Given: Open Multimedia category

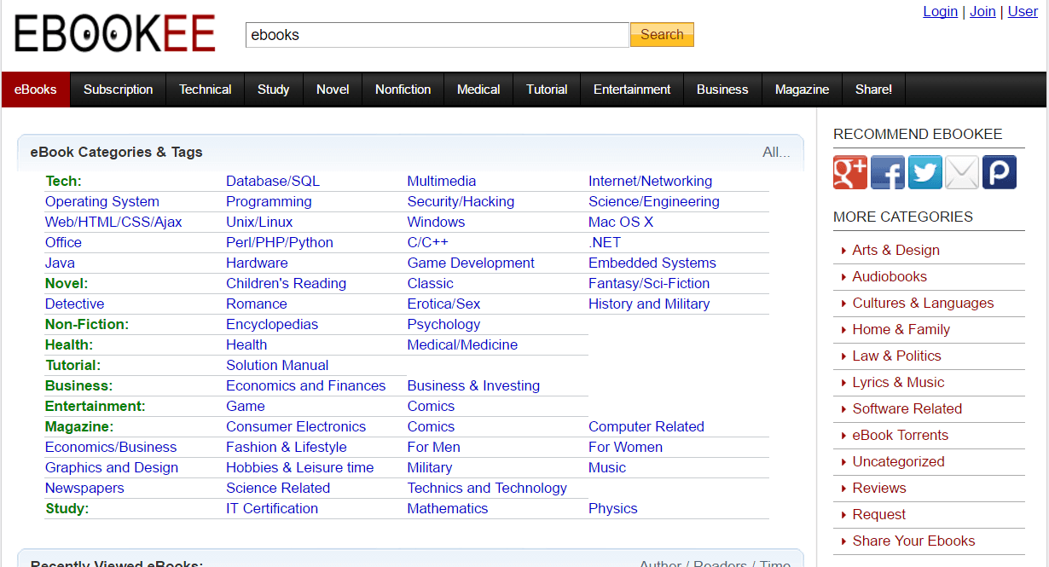Looking at the screenshot, I should pos(442,181).
